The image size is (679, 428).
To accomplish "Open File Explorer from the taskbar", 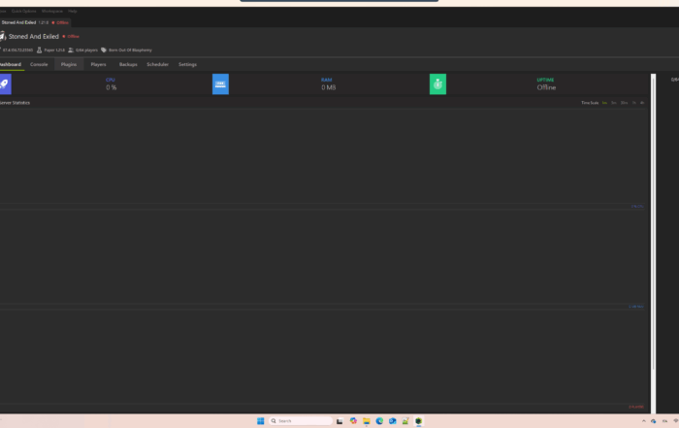I will [x=367, y=421].
